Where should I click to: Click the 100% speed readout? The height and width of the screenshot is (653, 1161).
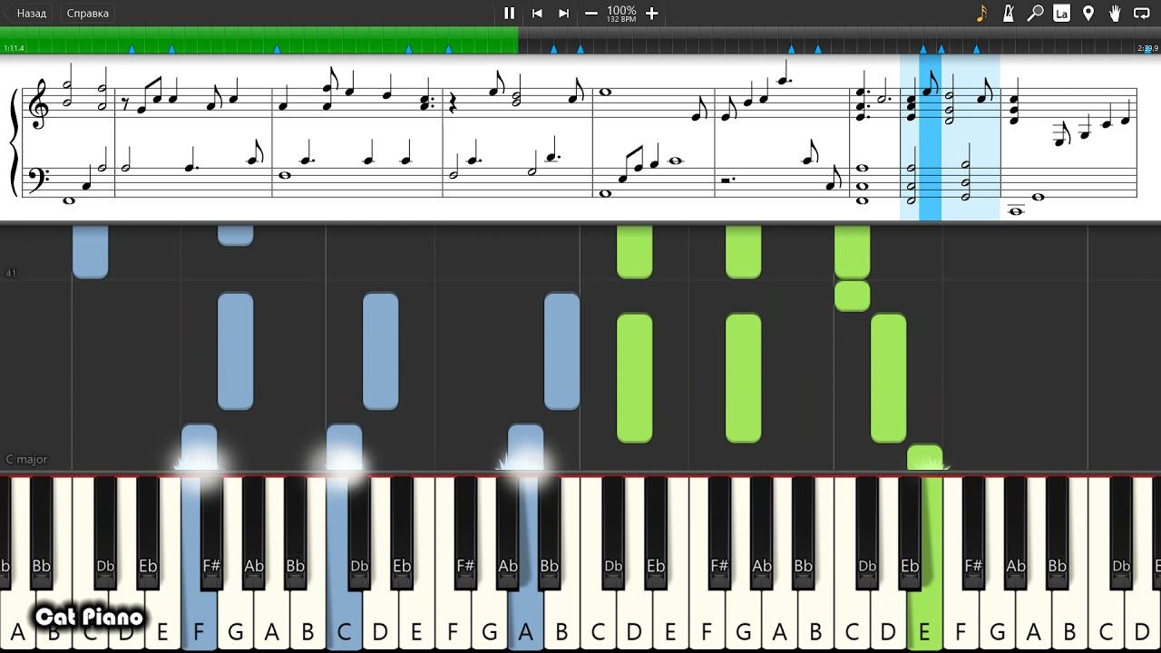(x=621, y=10)
